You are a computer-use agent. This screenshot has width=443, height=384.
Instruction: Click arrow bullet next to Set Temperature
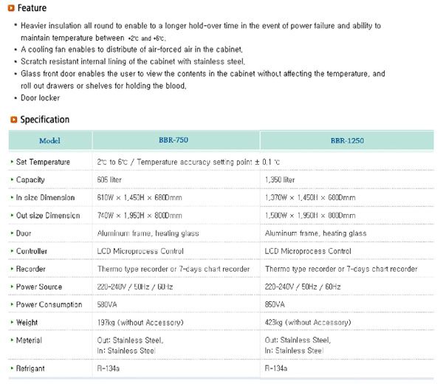coord(11,162)
